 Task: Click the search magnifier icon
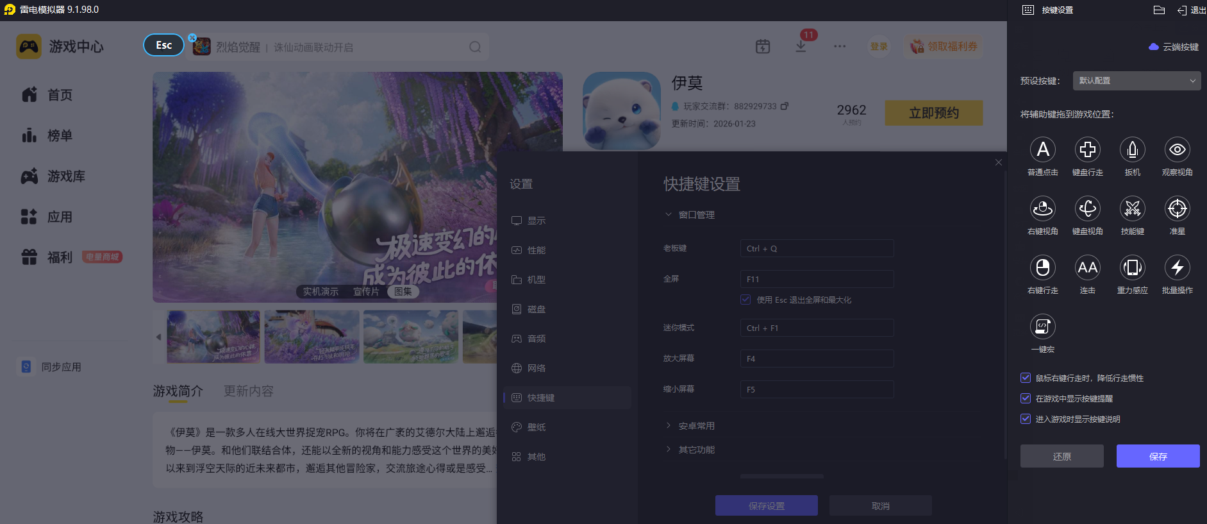475,47
